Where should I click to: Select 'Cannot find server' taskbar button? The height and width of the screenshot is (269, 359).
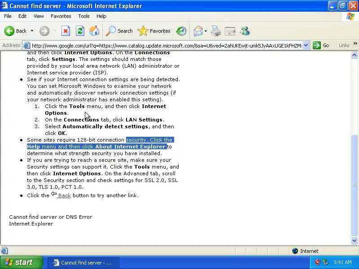[x=83, y=263]
